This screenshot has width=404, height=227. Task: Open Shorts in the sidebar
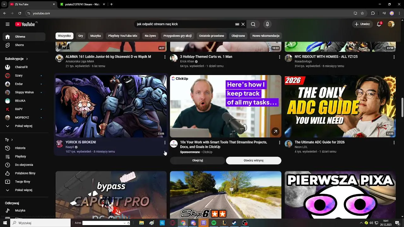coord(24,45)
